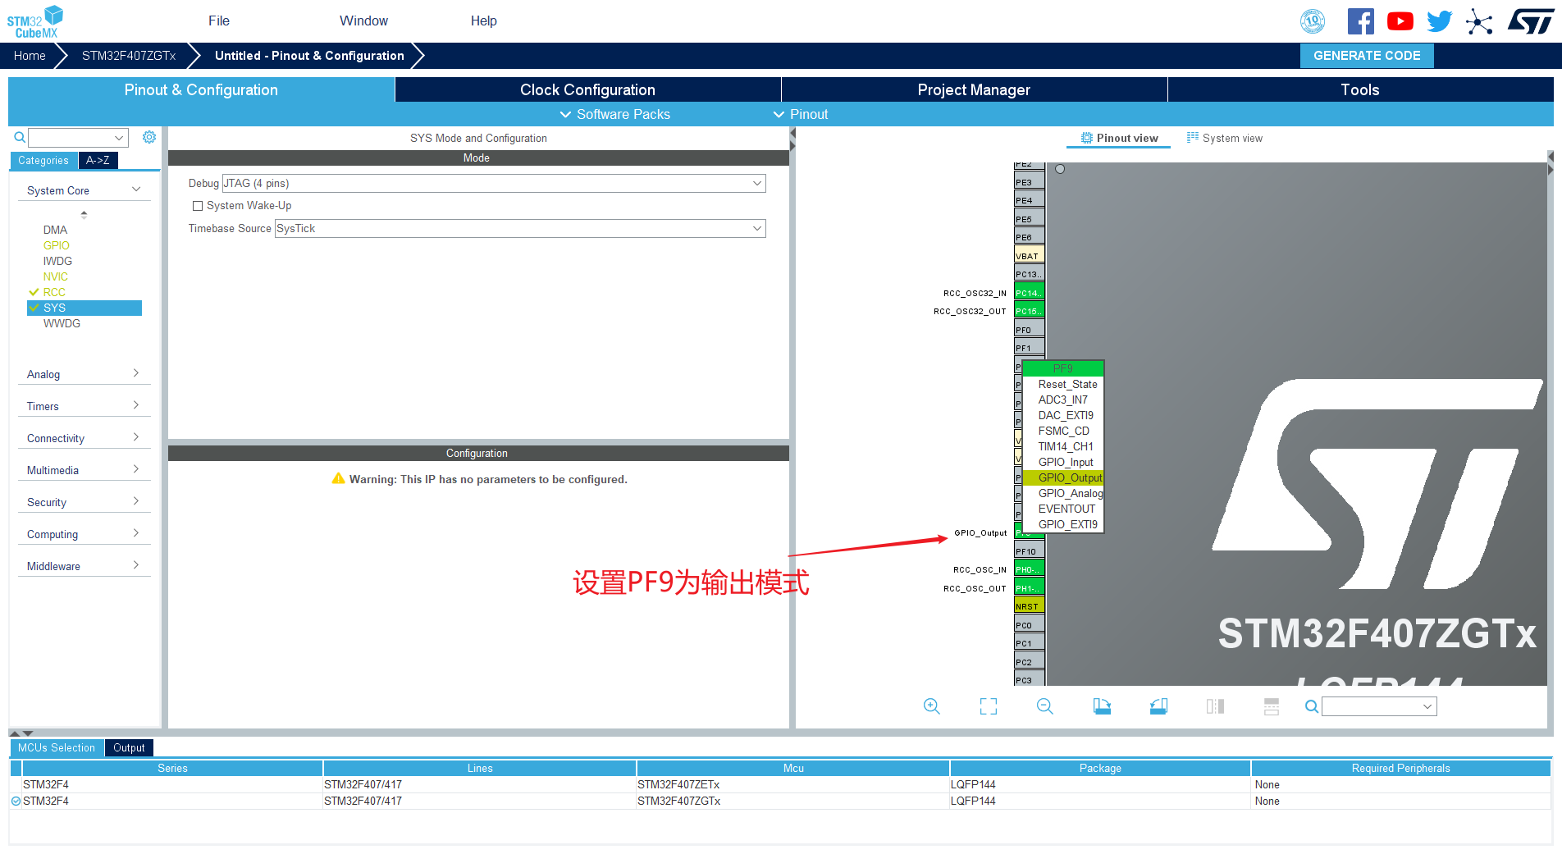Open the category search combo box
1562x854 pixels.
pos(79,137)
